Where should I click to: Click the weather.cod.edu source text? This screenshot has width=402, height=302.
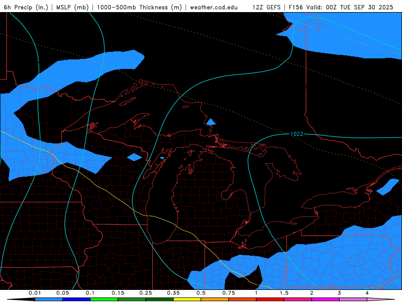coord(214,7)
